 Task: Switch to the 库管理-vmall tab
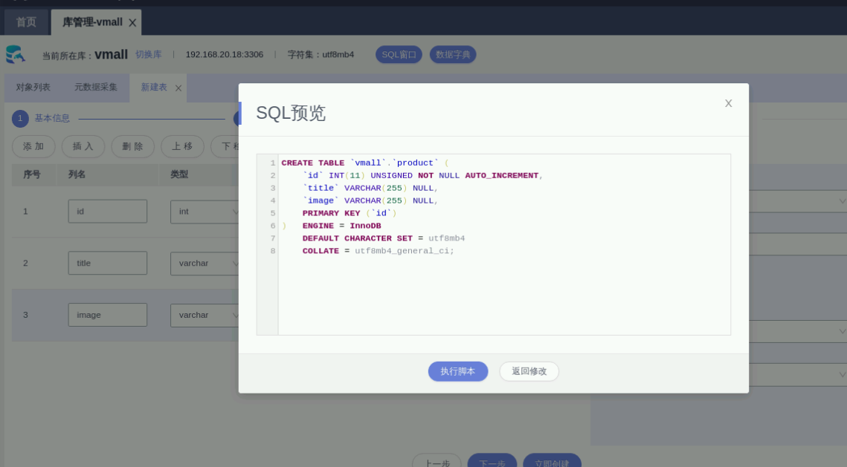point(92,22)
